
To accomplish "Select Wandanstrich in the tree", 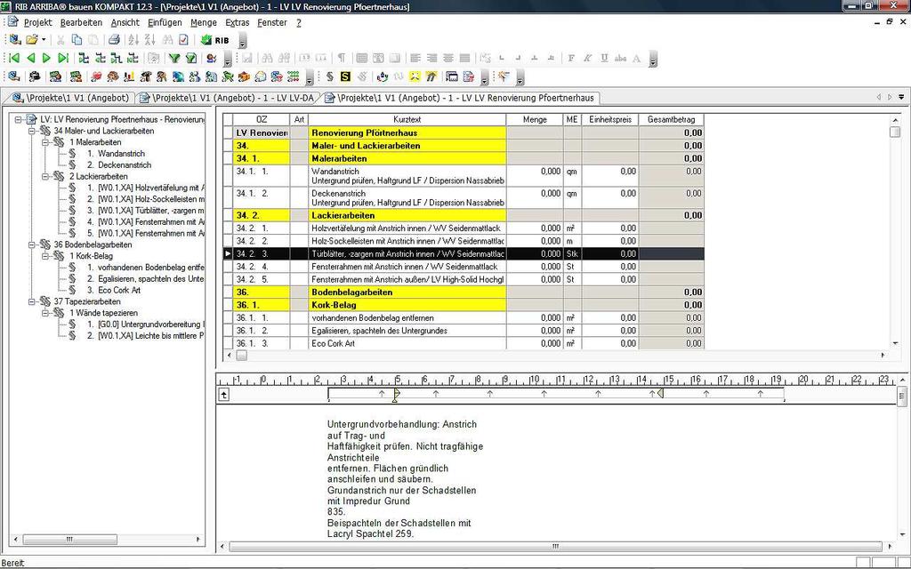I will click(x=121, y=154).
